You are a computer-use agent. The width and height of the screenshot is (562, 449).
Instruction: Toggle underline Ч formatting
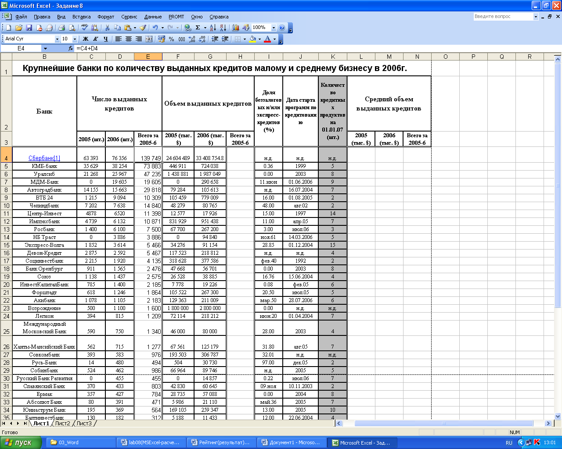coord(105,39)
